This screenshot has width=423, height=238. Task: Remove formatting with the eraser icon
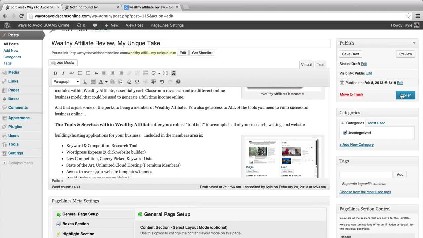pos(129,82)
